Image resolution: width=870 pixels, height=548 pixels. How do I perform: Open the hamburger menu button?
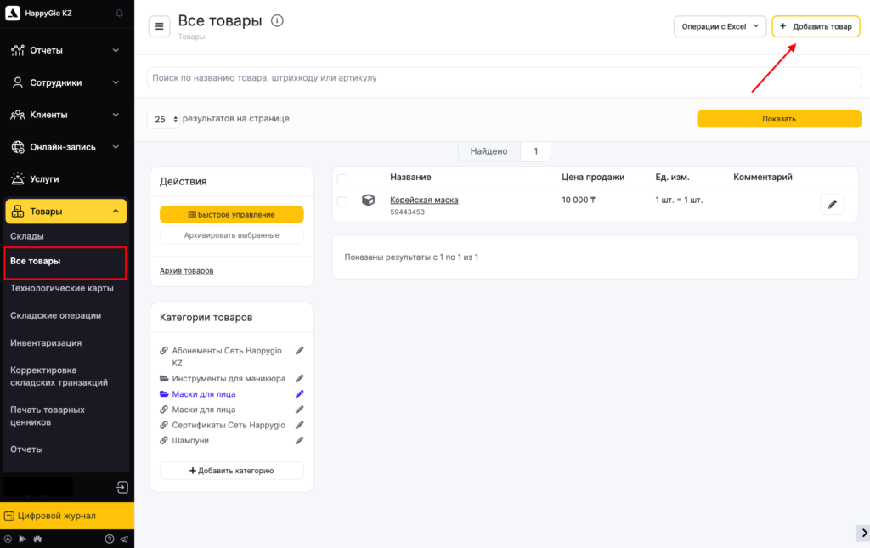(159, 26)
